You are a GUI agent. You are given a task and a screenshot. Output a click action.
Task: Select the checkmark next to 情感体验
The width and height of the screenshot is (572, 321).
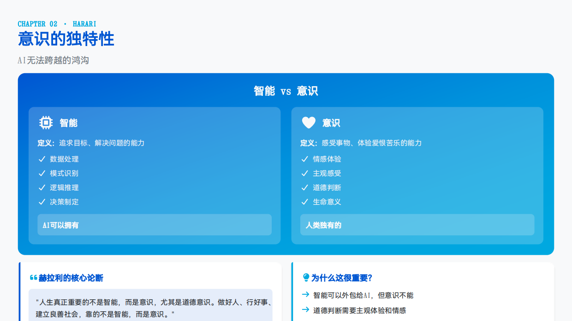[304, 159]
